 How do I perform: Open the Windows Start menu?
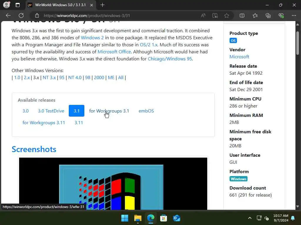tap(125, 218)
